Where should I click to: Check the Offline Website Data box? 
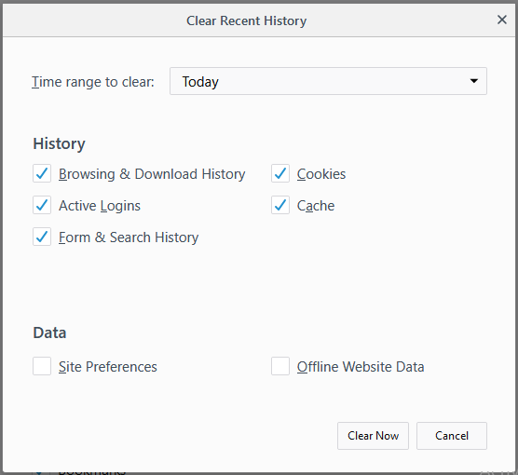click(x=280, y=366)
